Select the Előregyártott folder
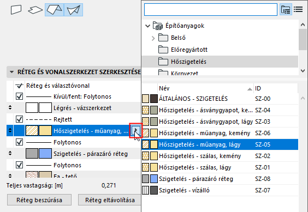308x212 pixels. pos(220,50)
